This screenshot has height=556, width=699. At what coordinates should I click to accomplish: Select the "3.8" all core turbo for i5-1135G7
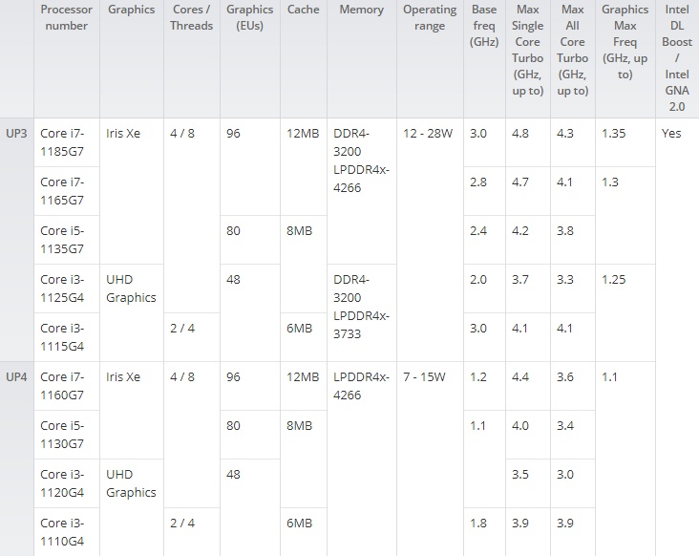click(x=564, y=230)
